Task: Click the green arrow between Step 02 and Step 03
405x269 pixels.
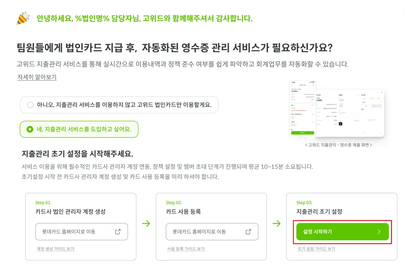Action: [277, 223]
